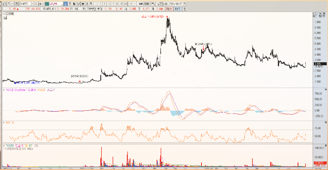328x170 pixels.
Task: Open chart settings gear icon
Action: point(166,4)
